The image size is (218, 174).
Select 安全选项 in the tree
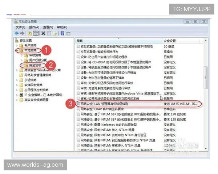tap(35, 65)
